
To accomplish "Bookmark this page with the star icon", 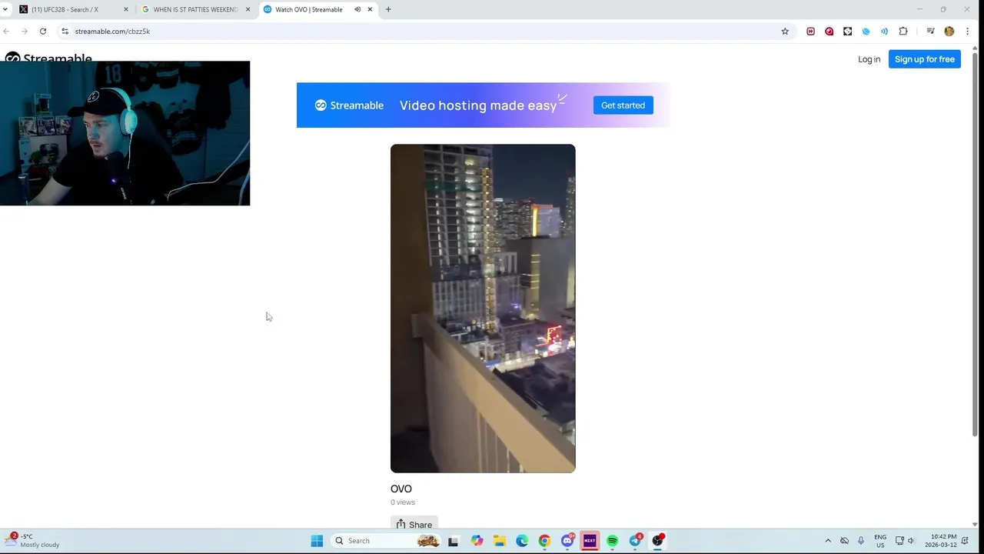I will click(785, 32).
